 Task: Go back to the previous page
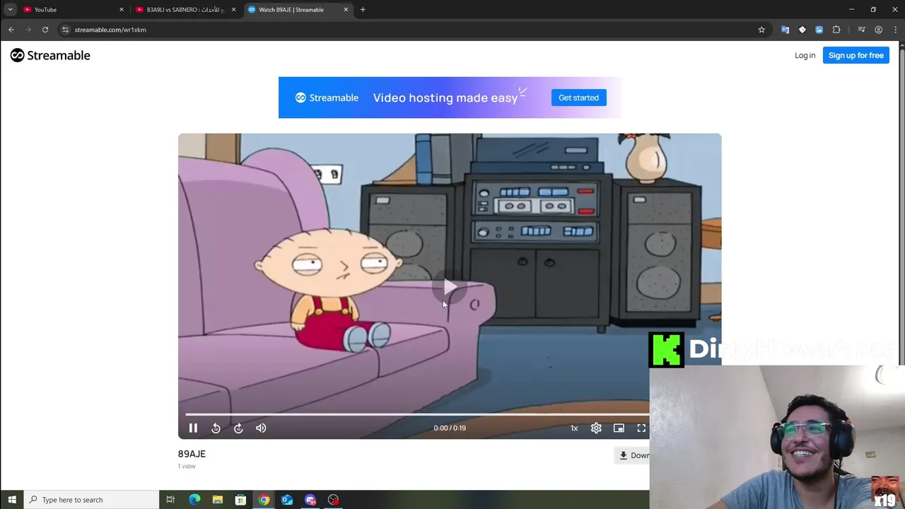pos(11,30)
